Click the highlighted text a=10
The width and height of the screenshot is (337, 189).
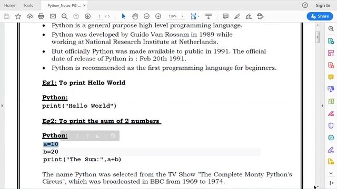click(51, 144)
